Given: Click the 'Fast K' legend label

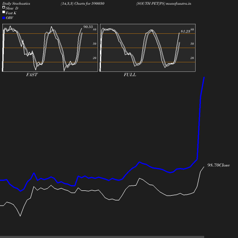Looking at the screenshot, I should [x=11, y=13].
